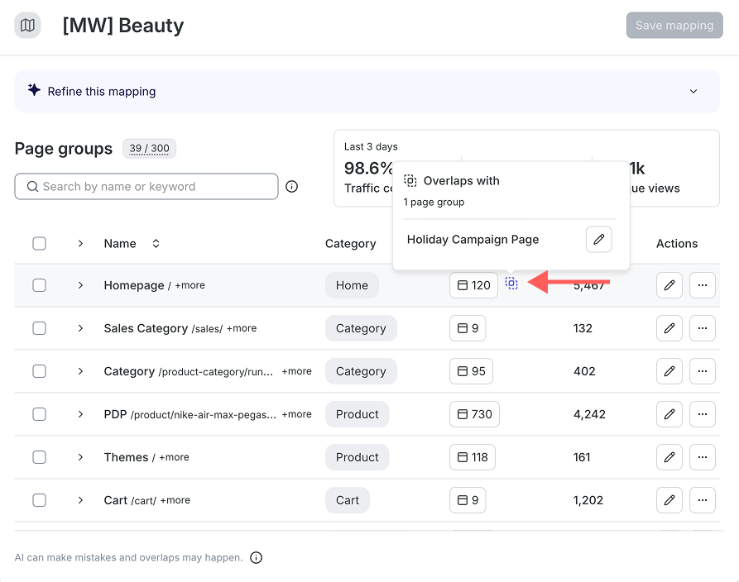Select the PDP row checkbox
This screenshot has width=739, height=582.
pos(39,414)
